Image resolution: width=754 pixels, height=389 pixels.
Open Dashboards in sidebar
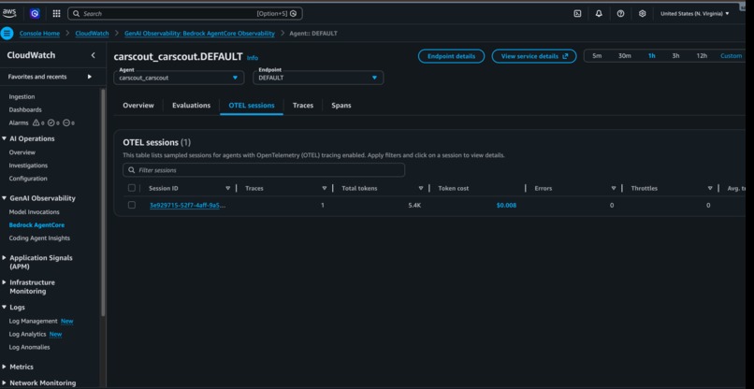(25, 109)
